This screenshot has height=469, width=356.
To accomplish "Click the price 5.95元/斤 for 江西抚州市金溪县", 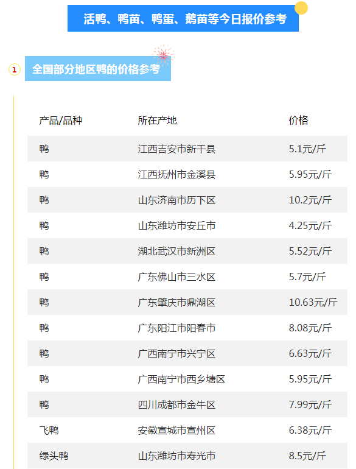I will click(x=310, y=174).
